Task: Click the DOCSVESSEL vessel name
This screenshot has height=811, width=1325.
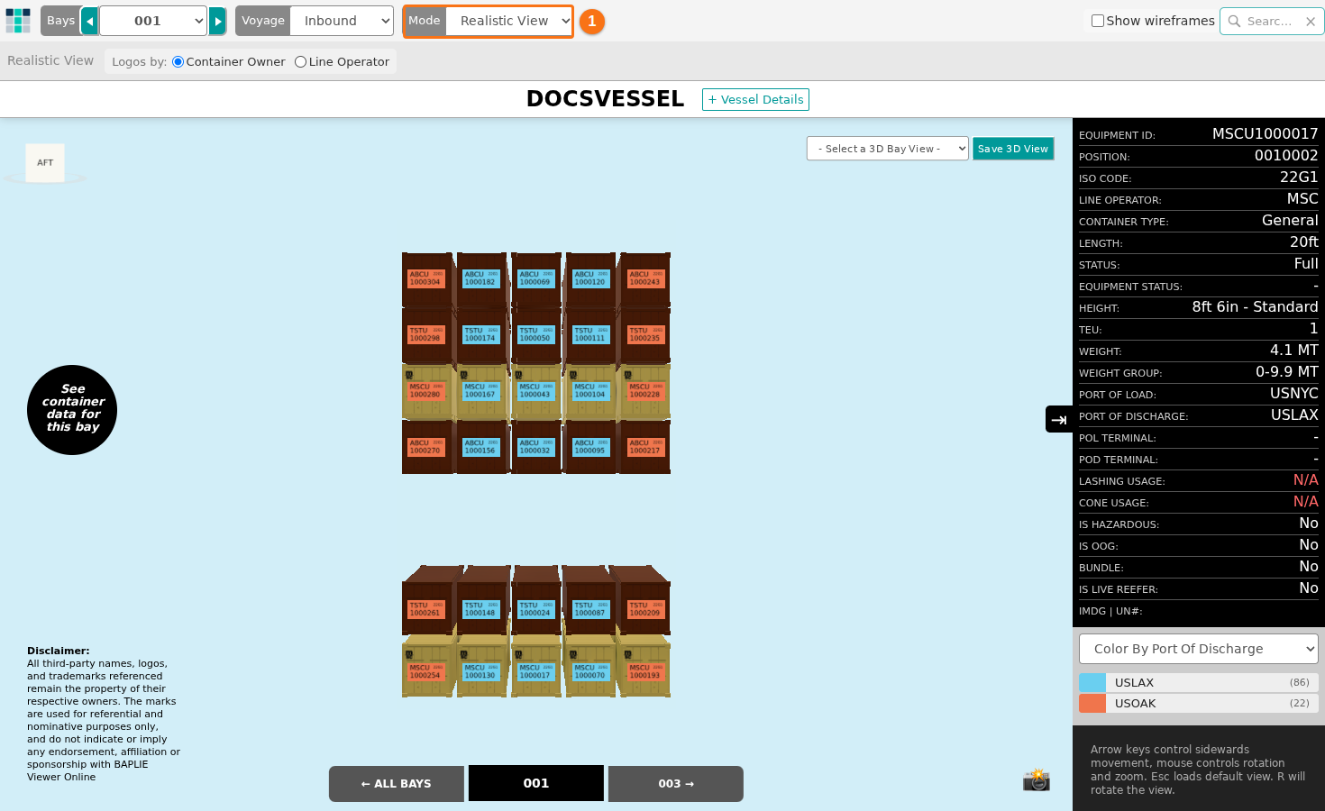Action: point(605,99)
